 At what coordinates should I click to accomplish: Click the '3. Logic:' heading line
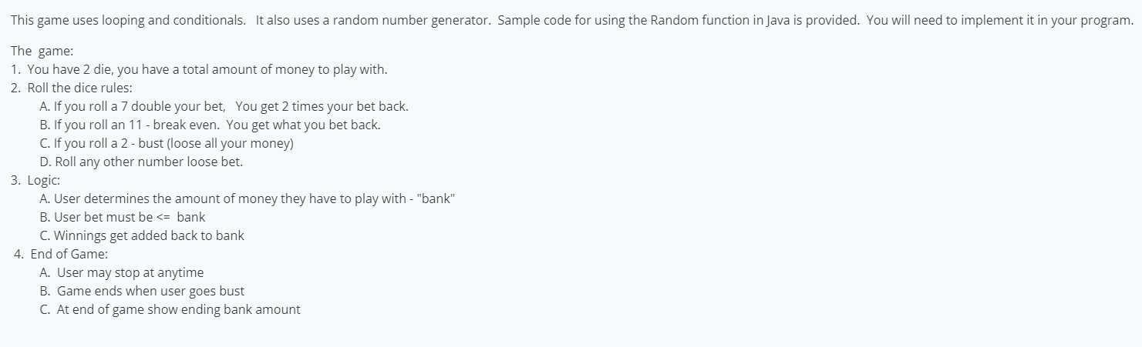pos(35,180)
